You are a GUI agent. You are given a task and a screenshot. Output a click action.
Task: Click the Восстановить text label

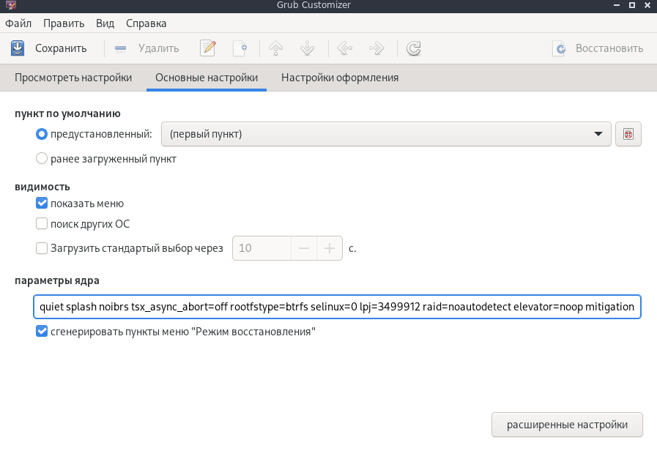(x=609, y=48)
